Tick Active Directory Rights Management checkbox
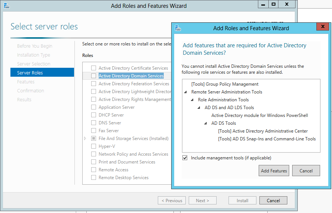This screenshot has width=332, height=213. (93, 99)
